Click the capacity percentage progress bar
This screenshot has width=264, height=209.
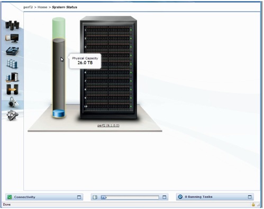point(130,197)
